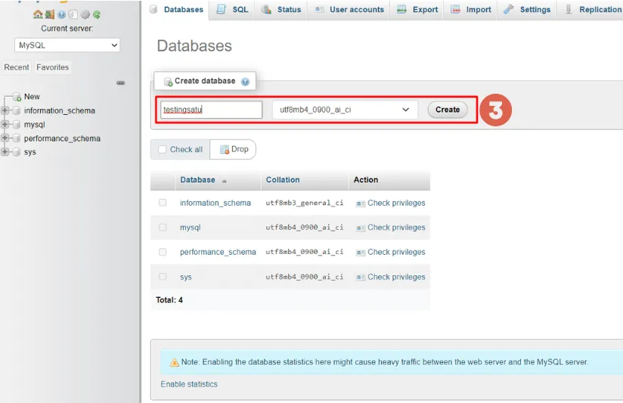The image size is (623, 403).
Task: Click the performance_schema database icon in tree
Action: pyautogui.click(x=17, y=138)
